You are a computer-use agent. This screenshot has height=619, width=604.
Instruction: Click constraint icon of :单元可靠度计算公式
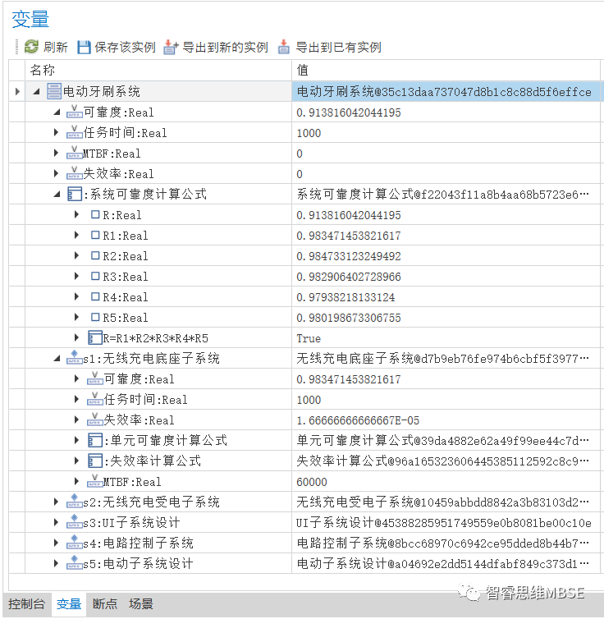pos(95,440)
